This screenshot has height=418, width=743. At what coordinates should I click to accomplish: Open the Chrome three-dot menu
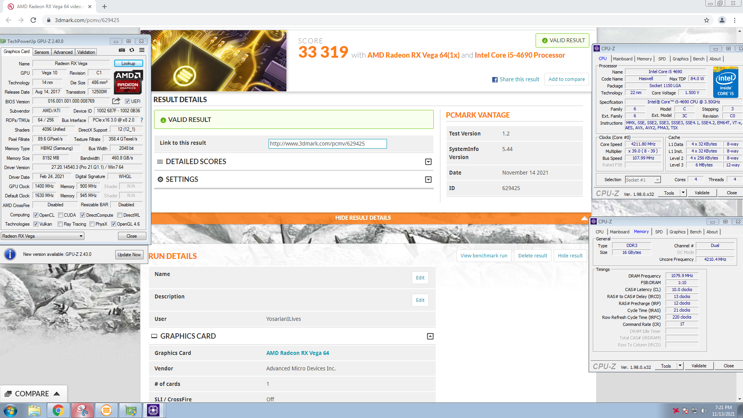[734, 20]
